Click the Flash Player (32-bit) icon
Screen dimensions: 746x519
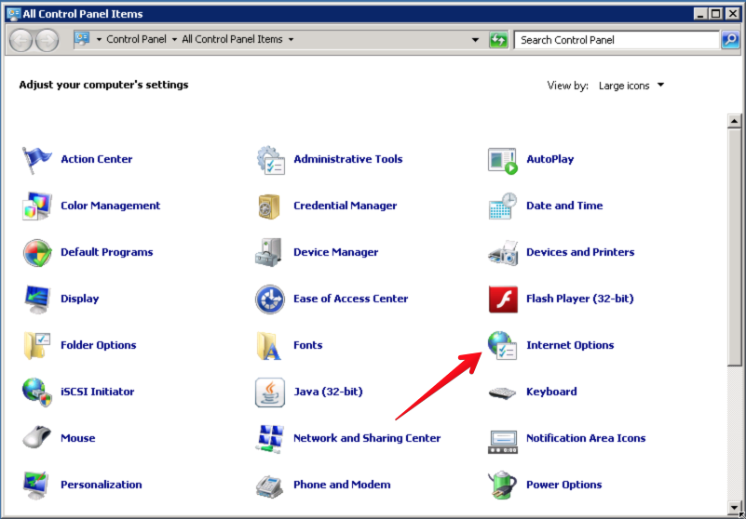click(503, 299)
